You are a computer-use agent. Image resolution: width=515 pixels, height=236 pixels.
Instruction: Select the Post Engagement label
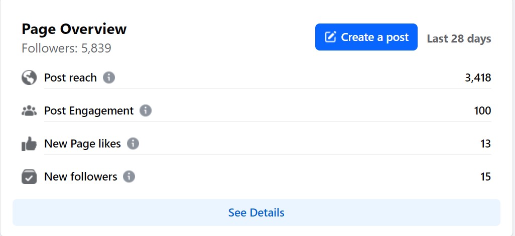pos(89,110)
